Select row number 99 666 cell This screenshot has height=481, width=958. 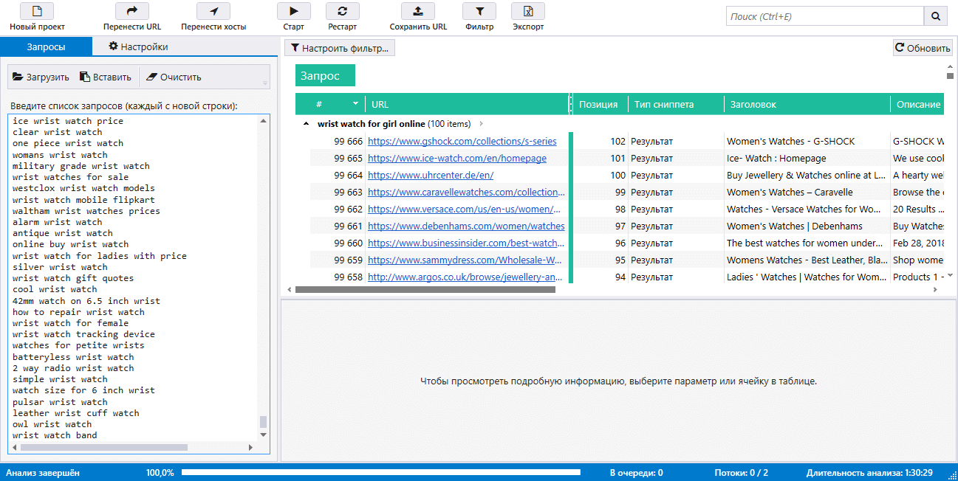[338, 141]
